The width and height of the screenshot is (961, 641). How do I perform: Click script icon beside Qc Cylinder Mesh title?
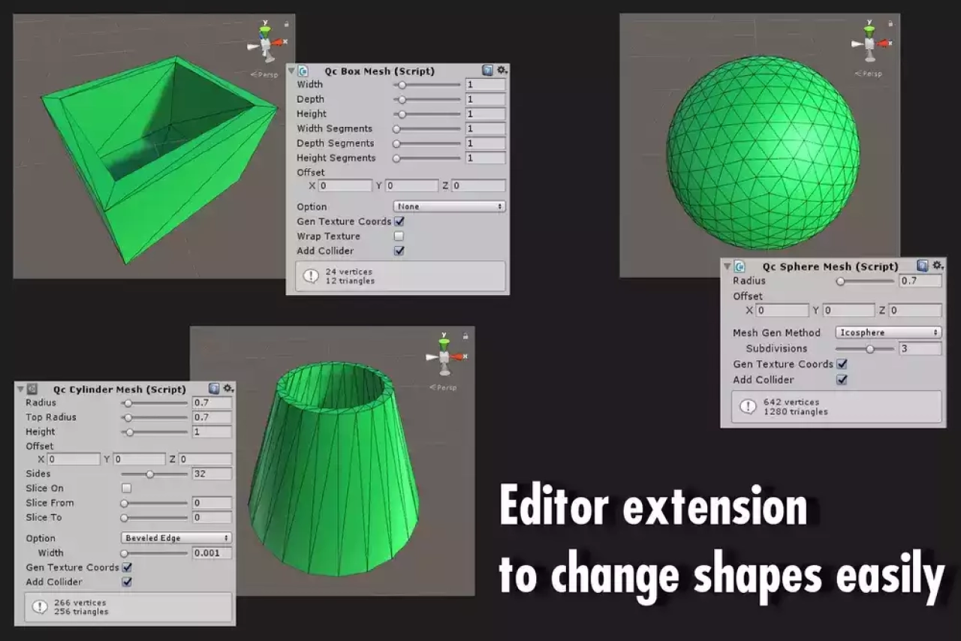(x=32, y=389)
